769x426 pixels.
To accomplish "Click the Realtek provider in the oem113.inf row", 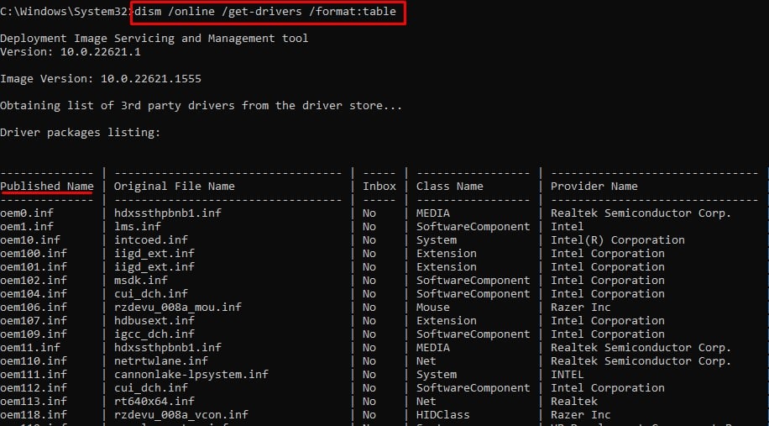I will pos(573,402).
